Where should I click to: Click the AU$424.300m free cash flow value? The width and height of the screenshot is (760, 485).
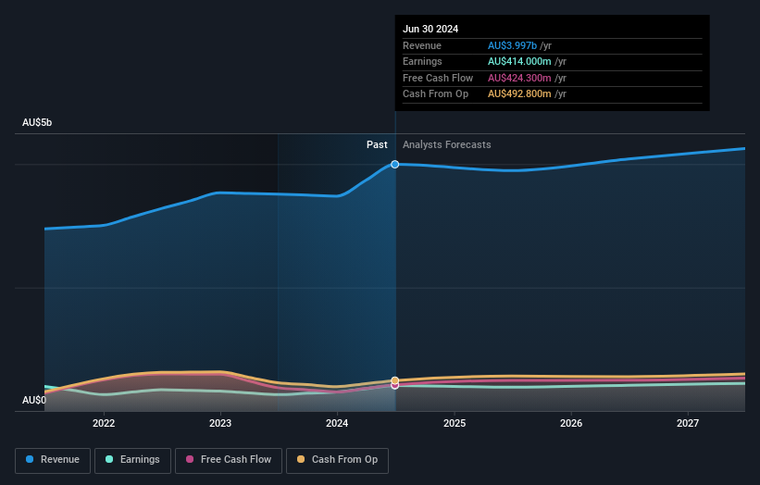click(519, 78)
